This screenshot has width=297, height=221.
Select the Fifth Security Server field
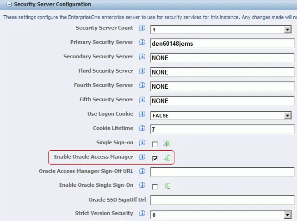[223, 101]
